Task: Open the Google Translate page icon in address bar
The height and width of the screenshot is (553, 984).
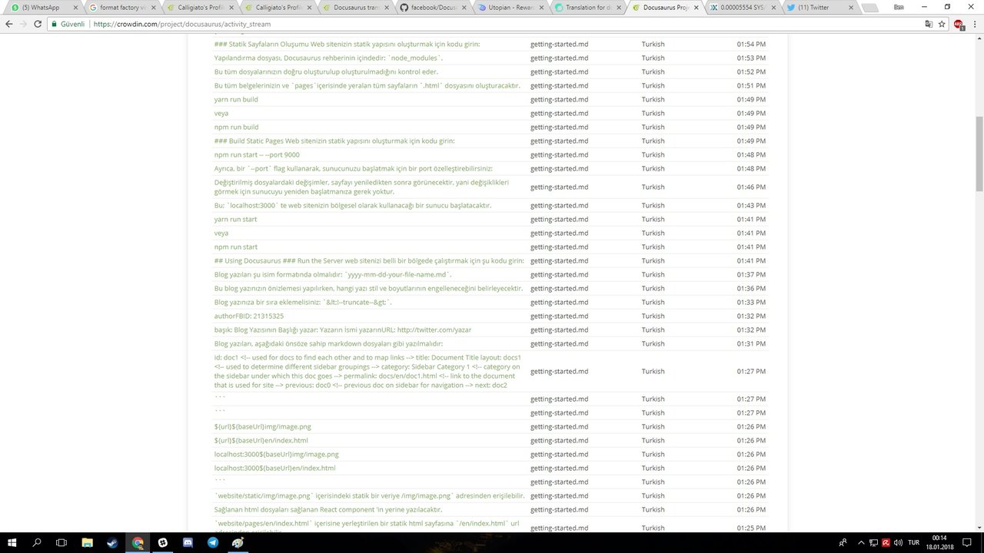Action: pyautogui.click(x=929, y=24)
